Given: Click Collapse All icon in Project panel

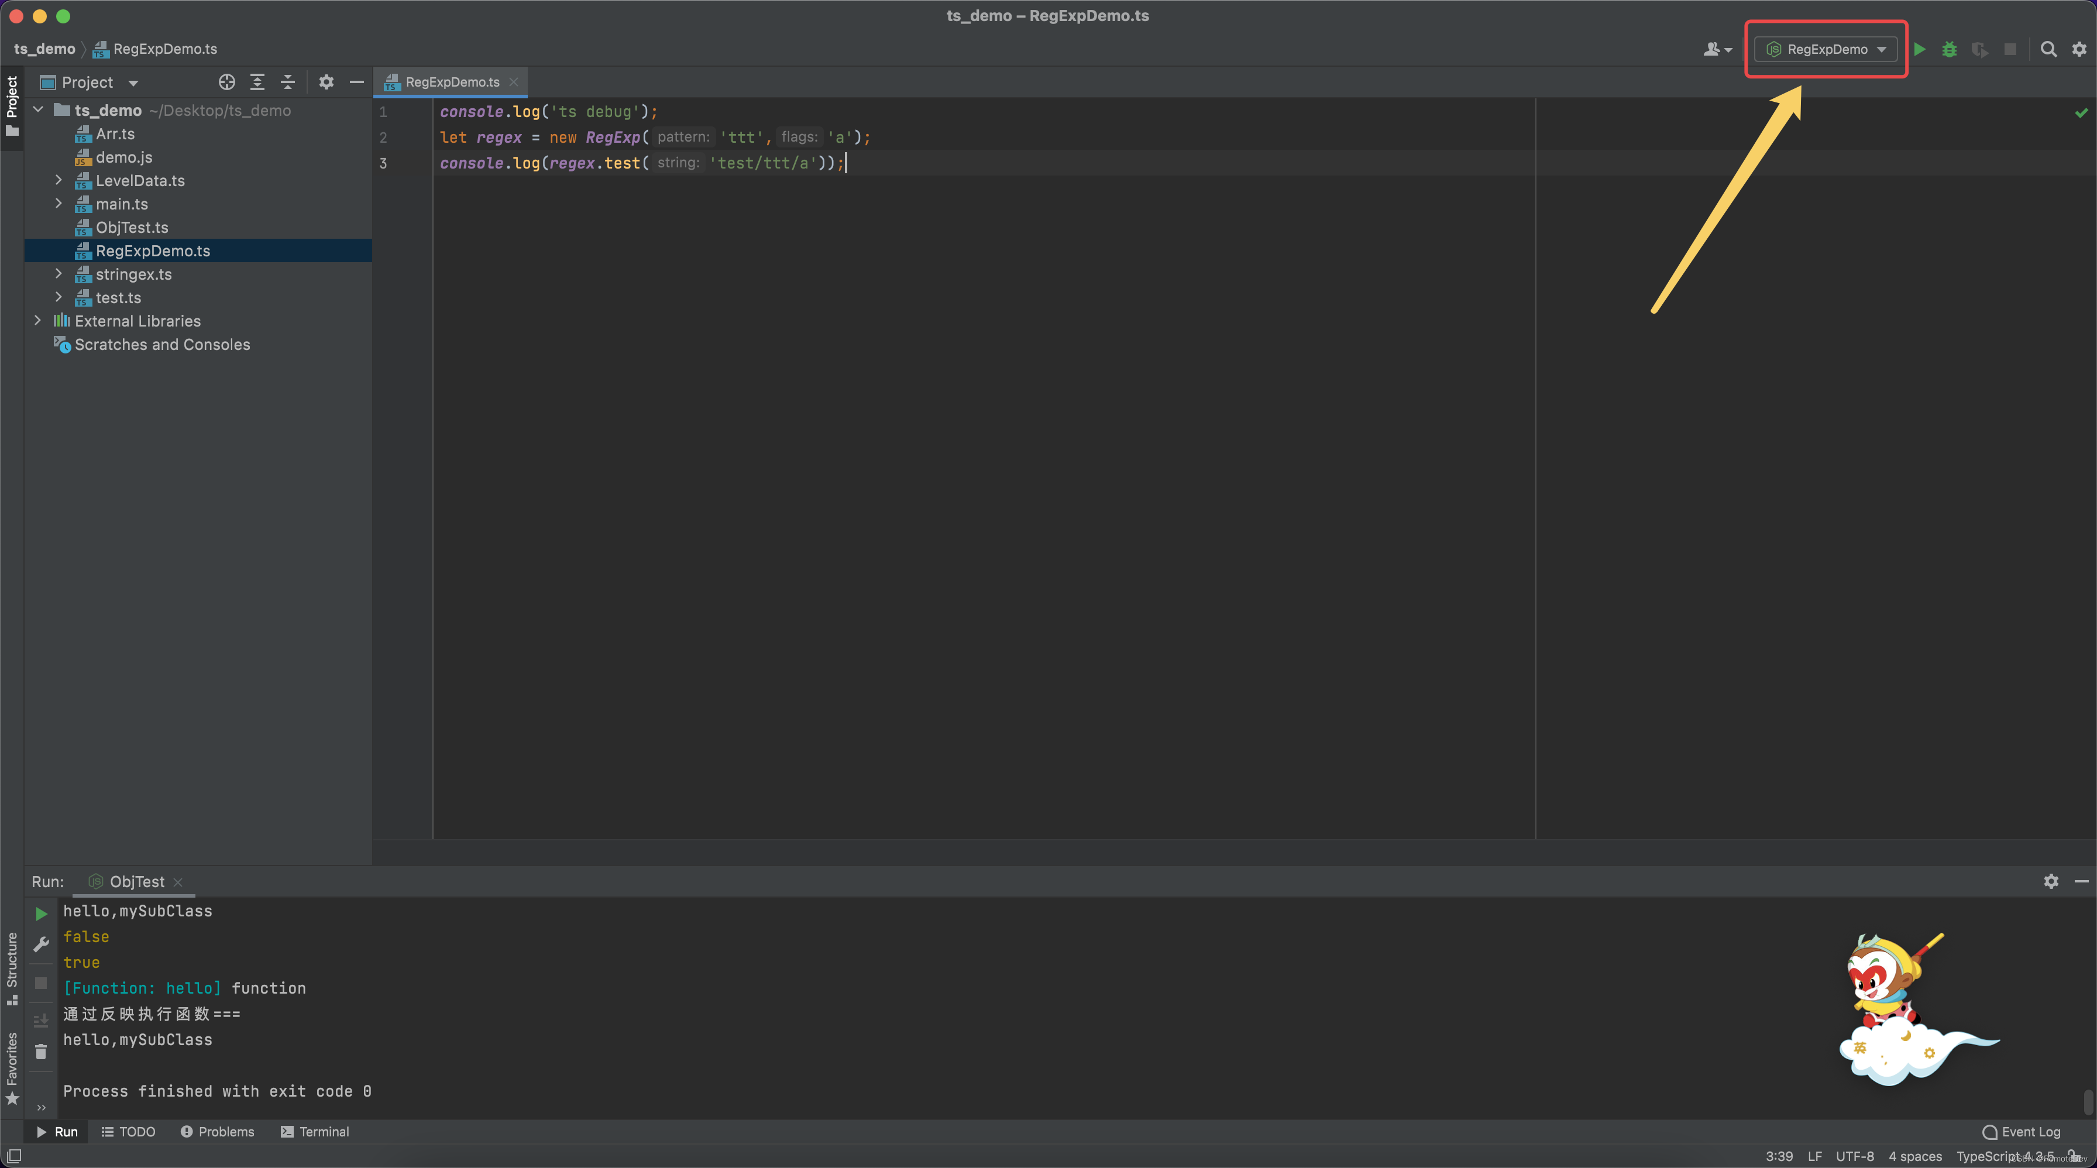Looking at the screenshot, I should (x=287, y=82).
